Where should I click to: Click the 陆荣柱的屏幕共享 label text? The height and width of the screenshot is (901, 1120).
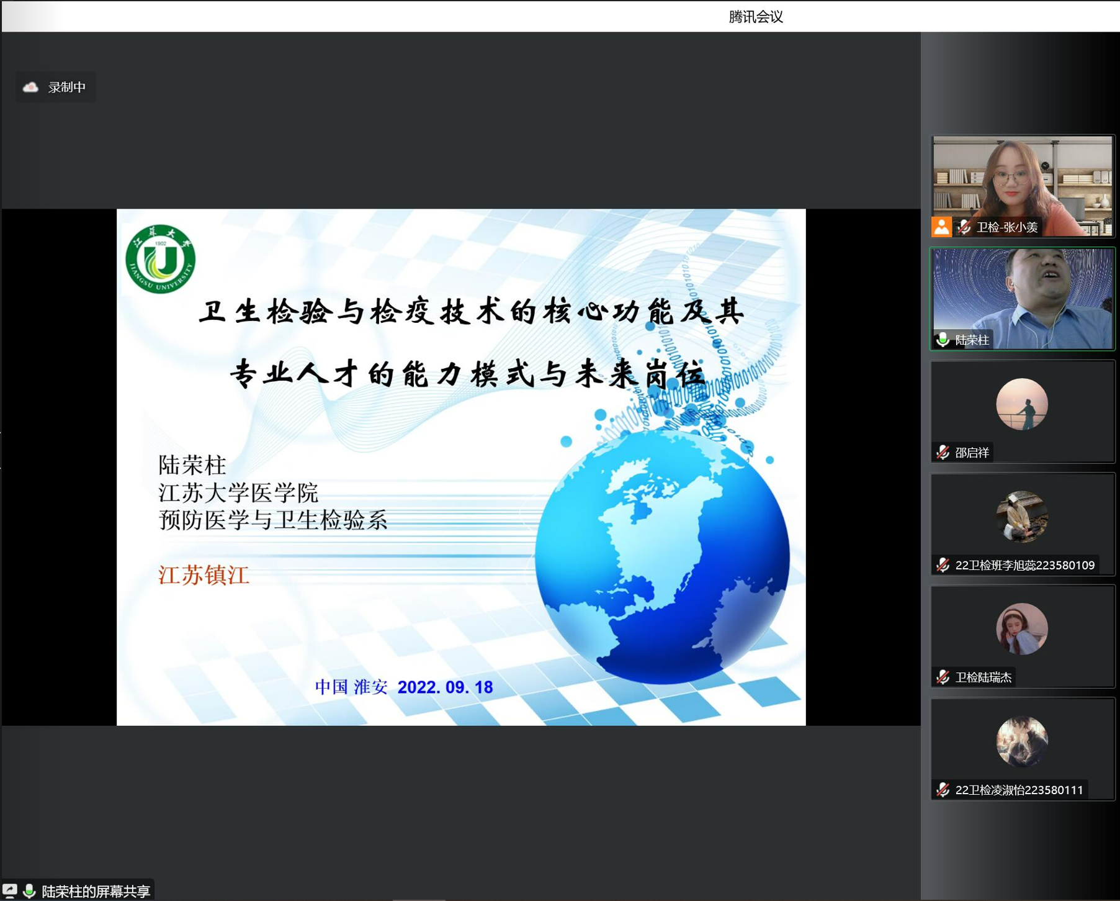96,892
